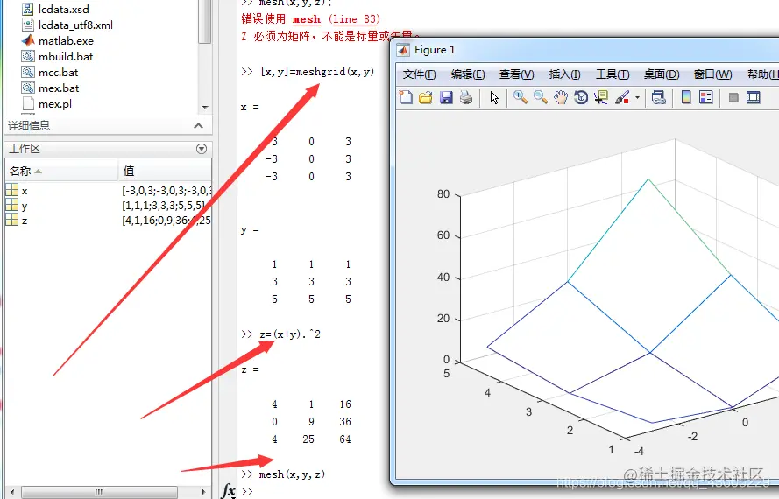The width and height of the screenshot is (779, 499).
Task: Print the figure with the printer icon
Action: (x=466, y=97)
